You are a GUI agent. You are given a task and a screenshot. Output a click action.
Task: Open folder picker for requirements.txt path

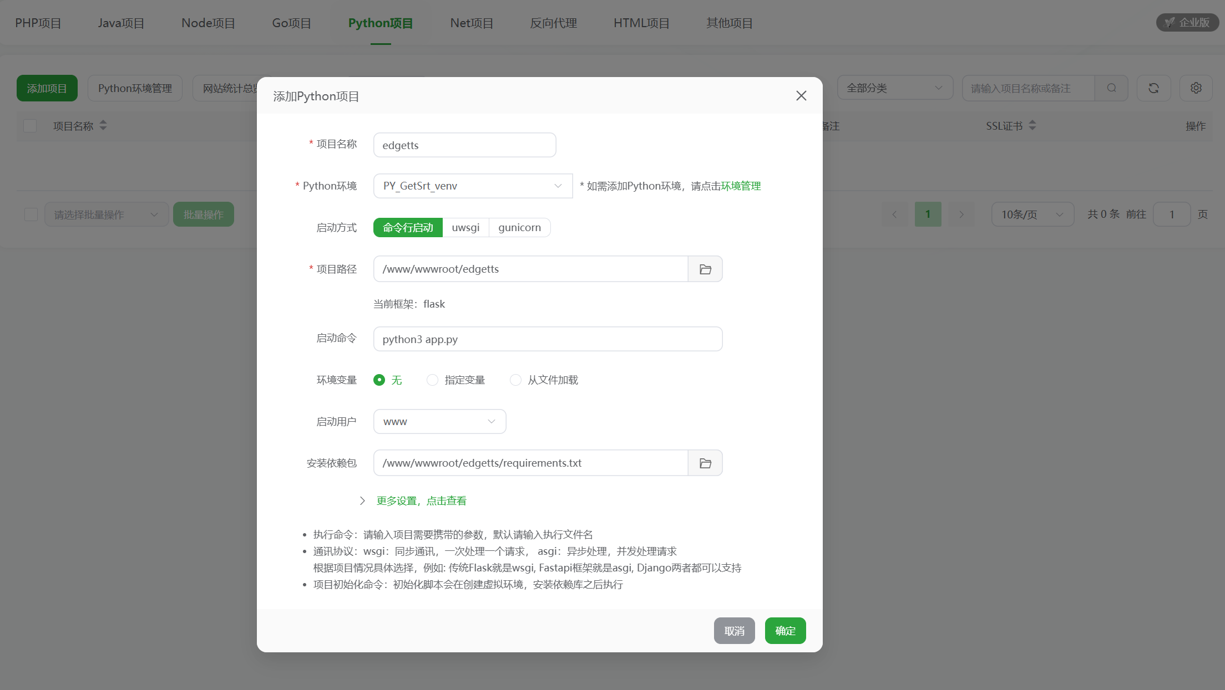click(705, 463)
